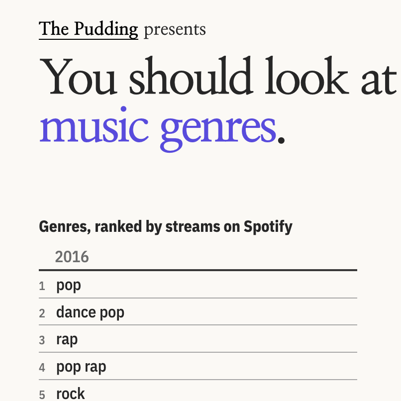Click the Genres ranked by streams heading

[x=166, y=227]
